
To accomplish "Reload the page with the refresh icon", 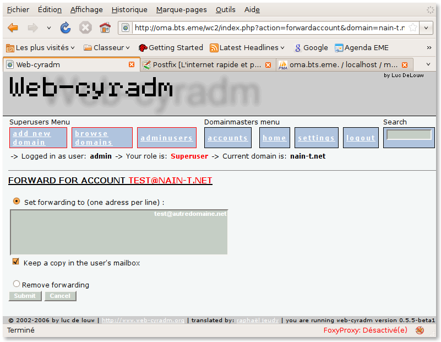I will pos(66,28).
